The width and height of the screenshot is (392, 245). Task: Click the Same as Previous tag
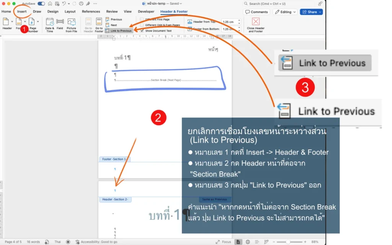click(214, 199)
